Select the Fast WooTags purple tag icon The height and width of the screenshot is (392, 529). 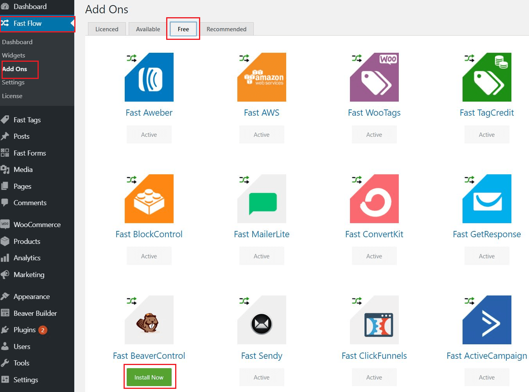click(x=374, y=77)
